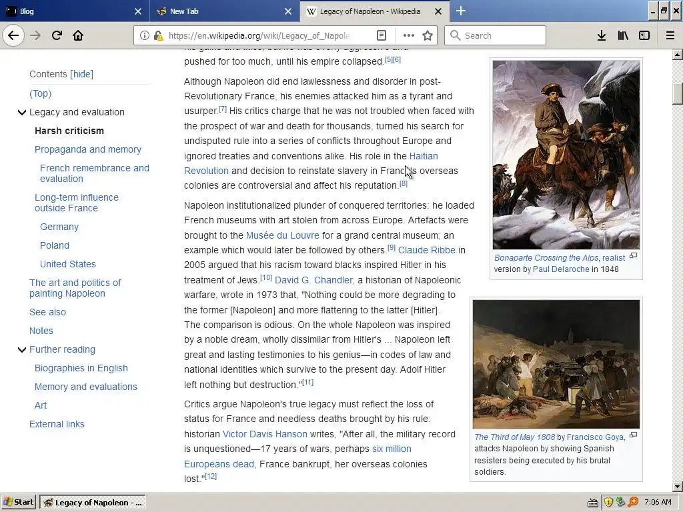This screenshot has width=683, height=512.
Task: Jump to Germany section
Action: pos(59,227)
